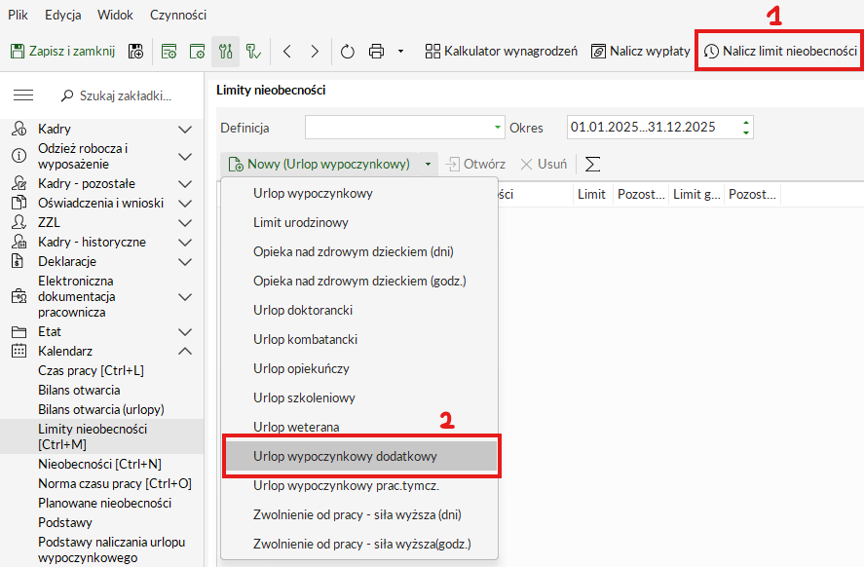
Task: Click the Szukaj zakładki search field
Action: pyautogui.click(x=125, y=95)
